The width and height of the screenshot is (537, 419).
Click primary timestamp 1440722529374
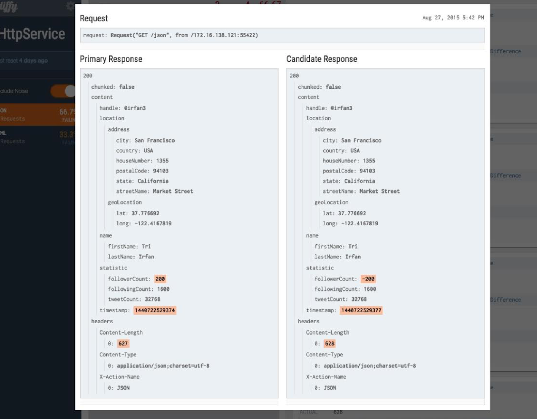pos(155,310)
